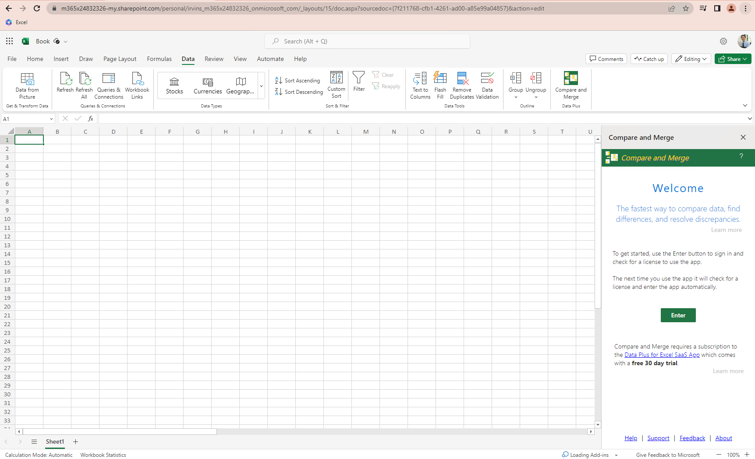Reload the browser page

pyautogui.click(x=37, y=8)
